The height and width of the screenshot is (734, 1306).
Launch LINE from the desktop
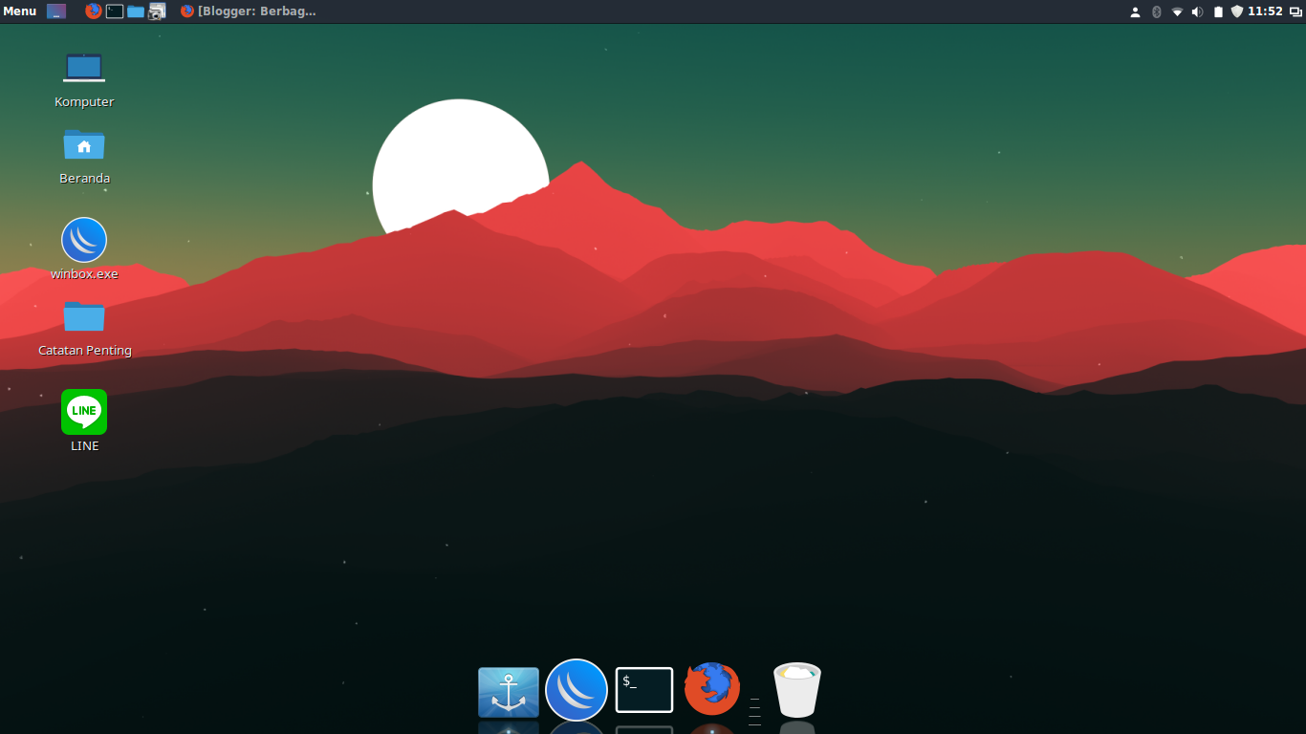click(83, 412)
